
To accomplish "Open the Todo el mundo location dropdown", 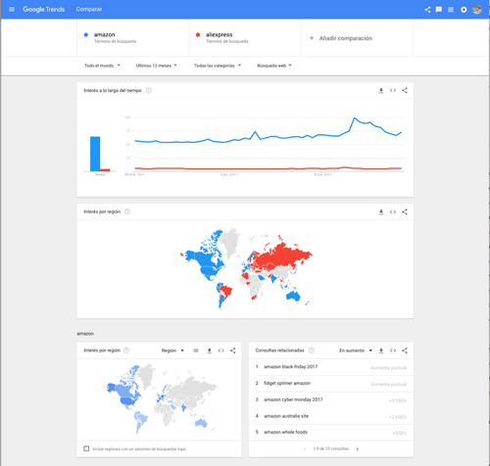I will pos(102,66).
